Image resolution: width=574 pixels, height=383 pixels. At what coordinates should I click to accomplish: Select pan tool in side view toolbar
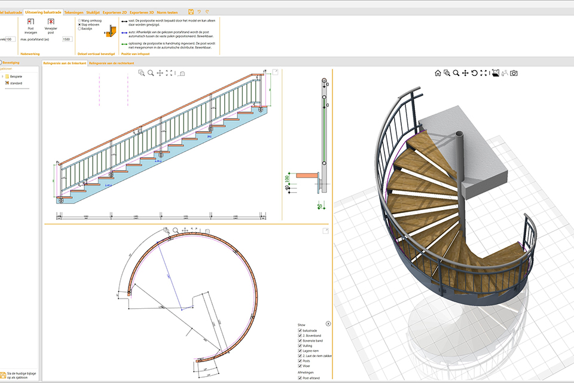(160, 73)
